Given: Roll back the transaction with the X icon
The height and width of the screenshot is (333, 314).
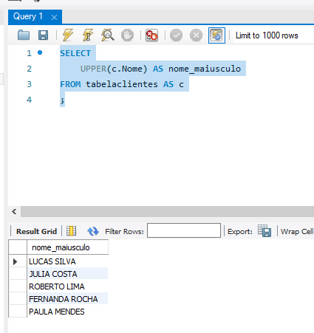Looking at the screenshot, I should [x=196, y=35].
